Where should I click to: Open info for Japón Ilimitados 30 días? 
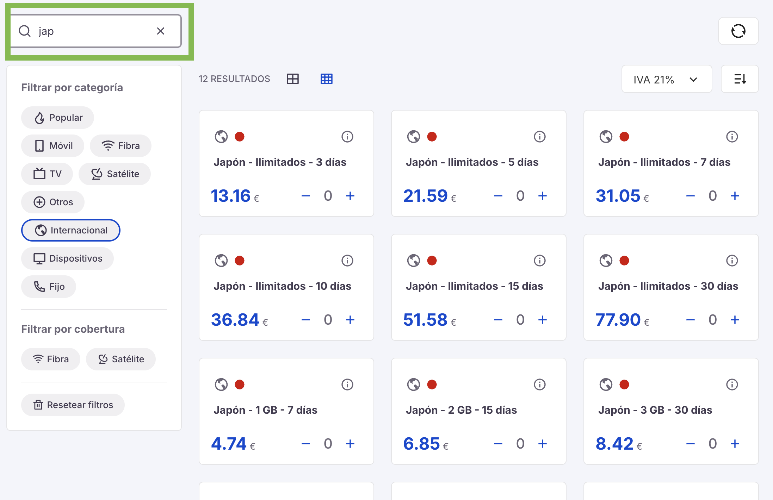tap(732, 261)
